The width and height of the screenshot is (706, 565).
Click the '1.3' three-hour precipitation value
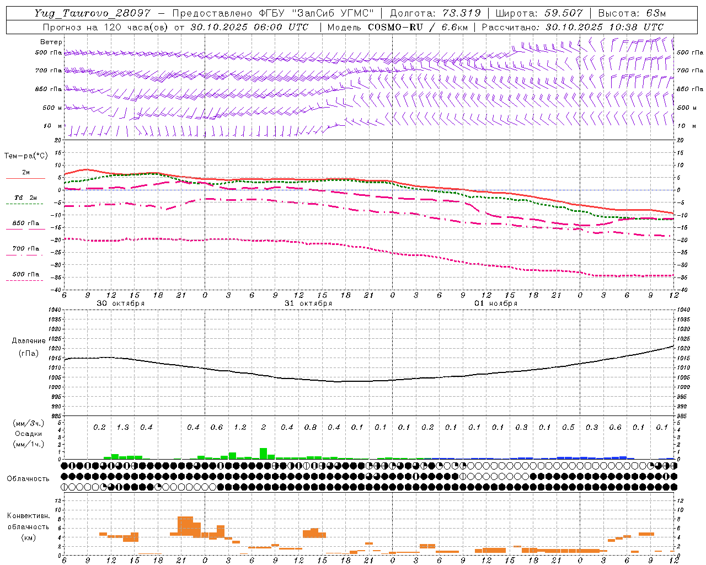click(122, 428)
